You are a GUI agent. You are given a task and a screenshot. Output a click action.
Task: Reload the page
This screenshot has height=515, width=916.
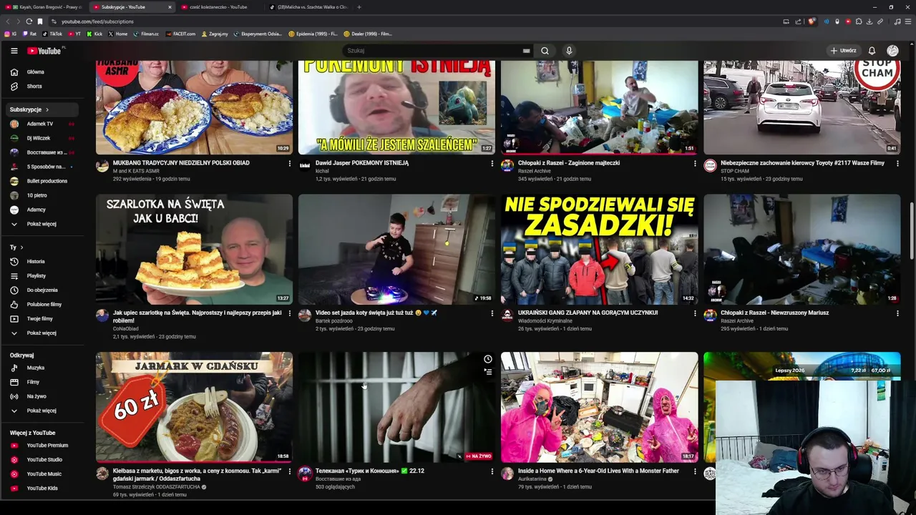[x=29, y=21]
